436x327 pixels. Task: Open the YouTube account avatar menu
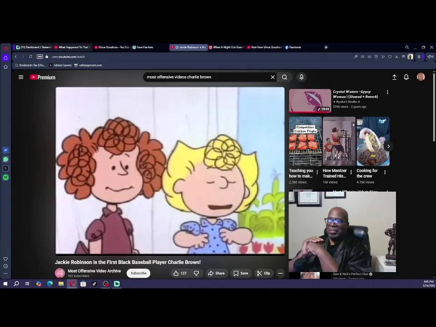[421, 77]
